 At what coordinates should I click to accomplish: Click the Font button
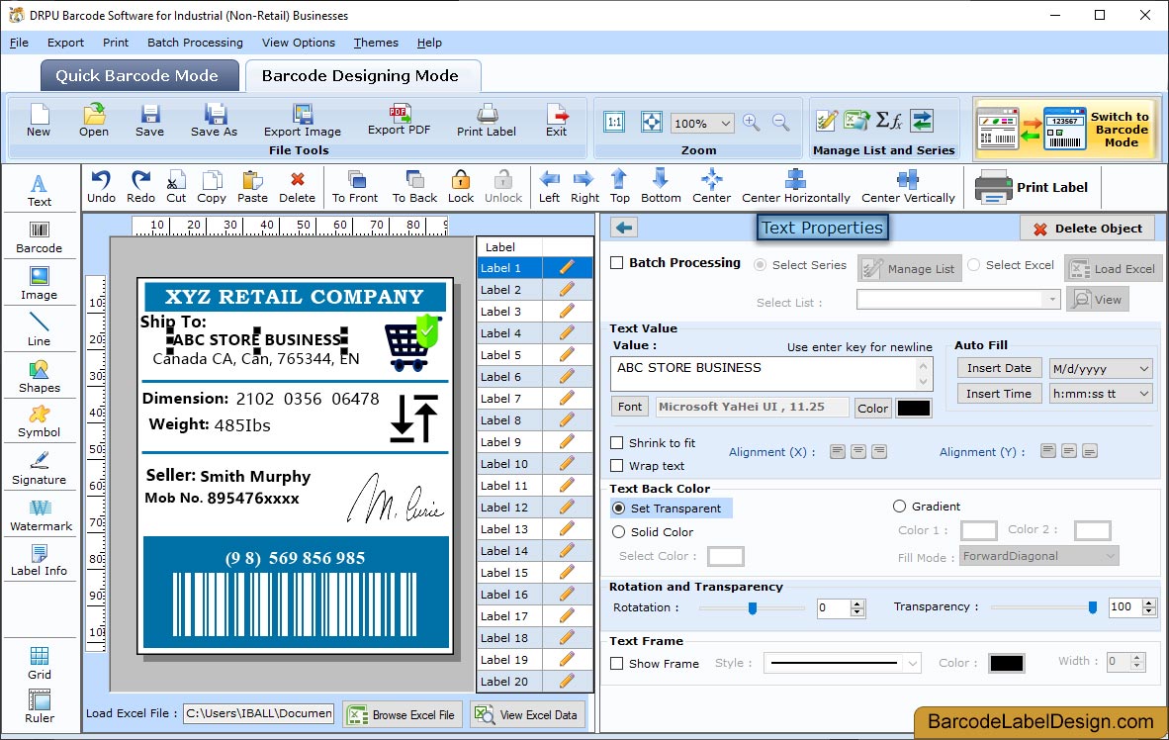(629, 407)
